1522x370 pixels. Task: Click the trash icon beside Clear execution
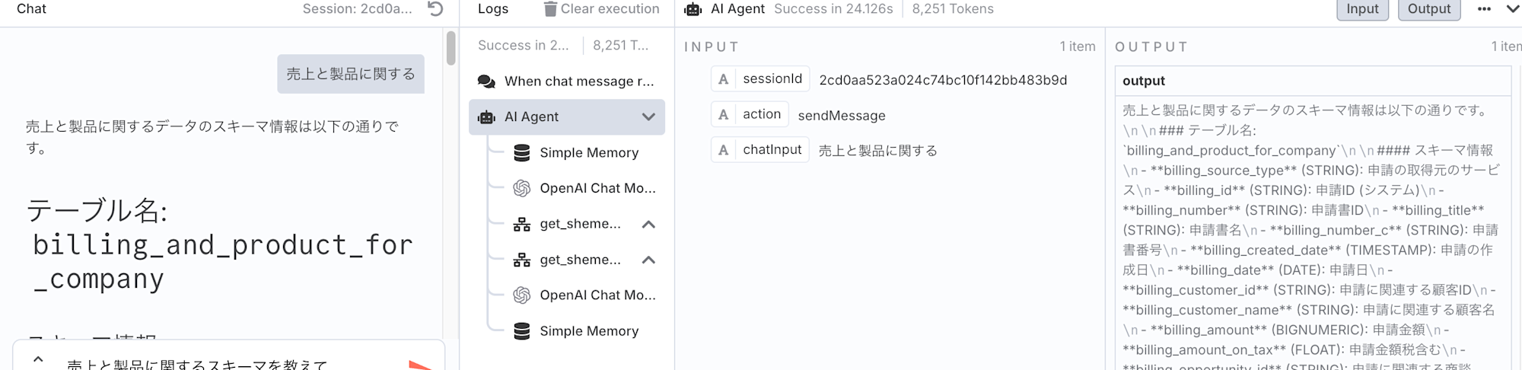(x=550, y=9)
